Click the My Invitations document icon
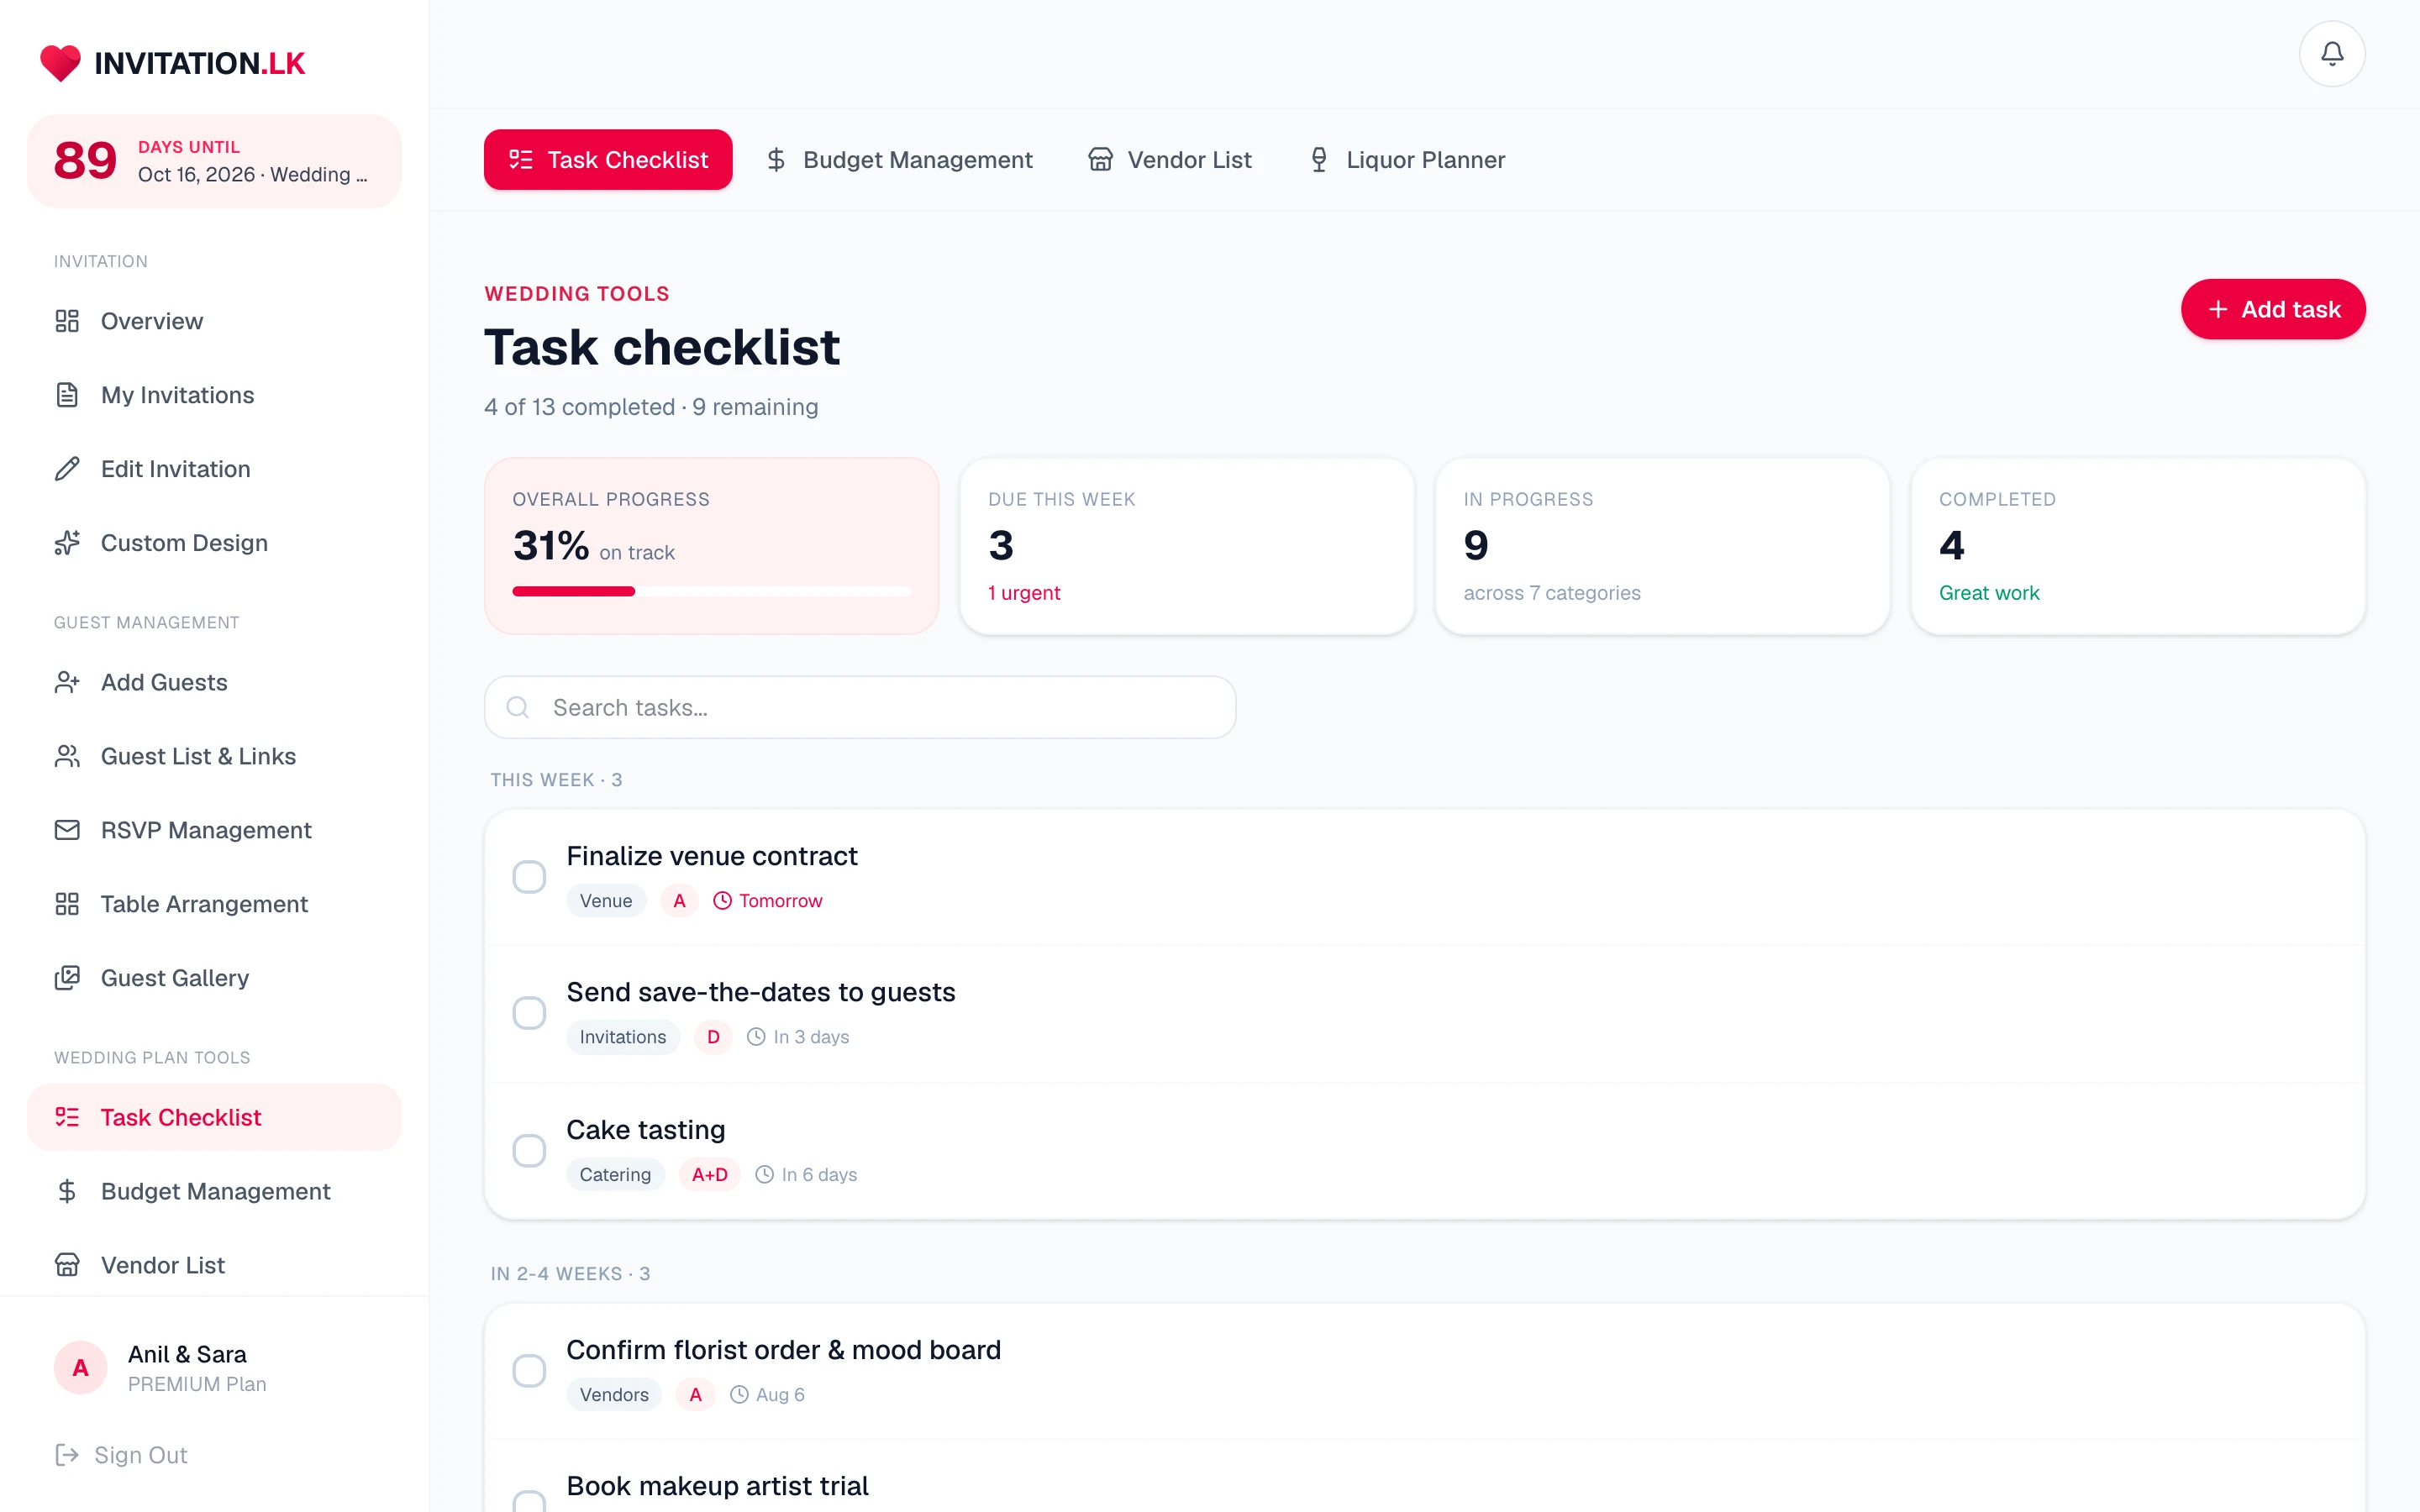This screenshot has width=2420, height=1512. click(x=67, y=395)
